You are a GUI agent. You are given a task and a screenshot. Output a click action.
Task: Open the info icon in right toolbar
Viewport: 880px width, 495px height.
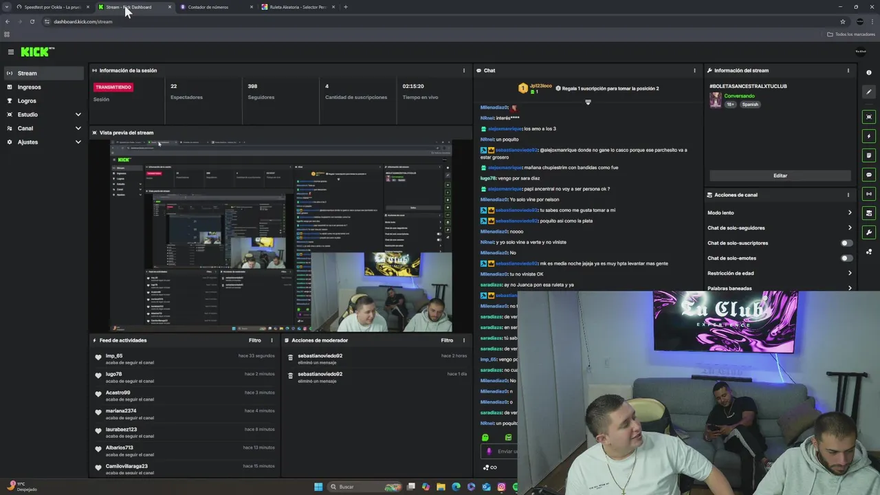point(869,73)
